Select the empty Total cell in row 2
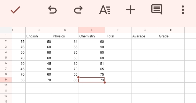Screen dimensions: 196x103 (x=118, y=41)
